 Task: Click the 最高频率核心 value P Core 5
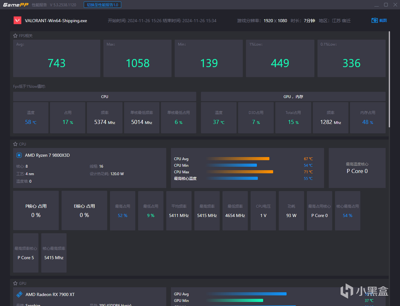tap(26, 258)
